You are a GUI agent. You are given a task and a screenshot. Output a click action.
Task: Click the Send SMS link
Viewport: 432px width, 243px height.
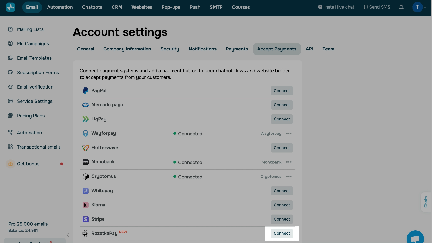click(x=377, y=7)
